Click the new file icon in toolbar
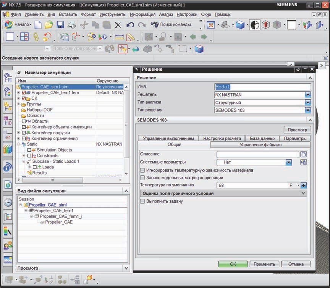Viewport: 330px width, 288px height. point(38,25)
